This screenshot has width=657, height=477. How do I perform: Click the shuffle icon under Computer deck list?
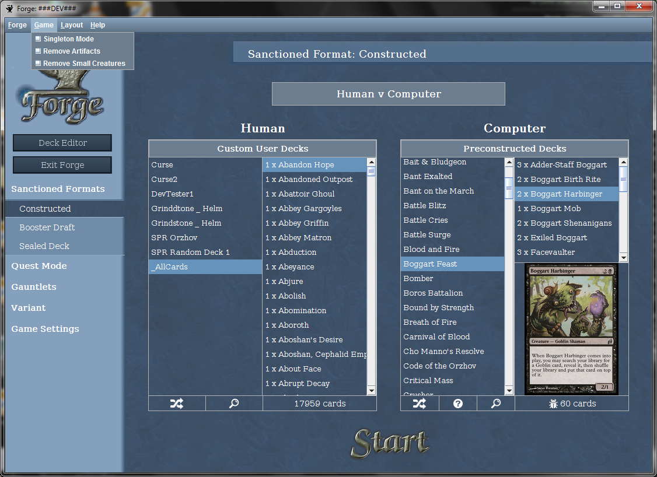(420, 404)
